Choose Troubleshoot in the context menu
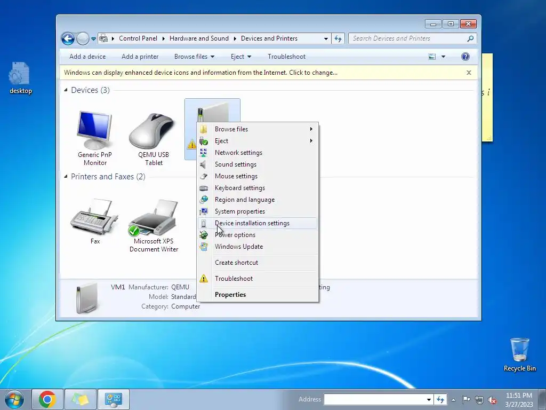This screenshot has height=410, width=546. 258,279
